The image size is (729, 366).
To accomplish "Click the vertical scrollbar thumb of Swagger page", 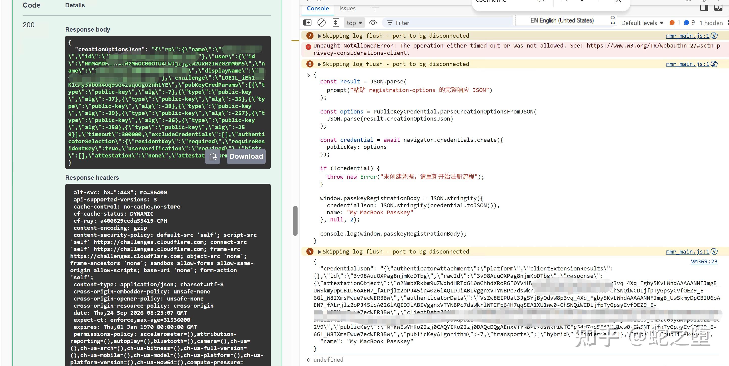I will click(295, 221).
